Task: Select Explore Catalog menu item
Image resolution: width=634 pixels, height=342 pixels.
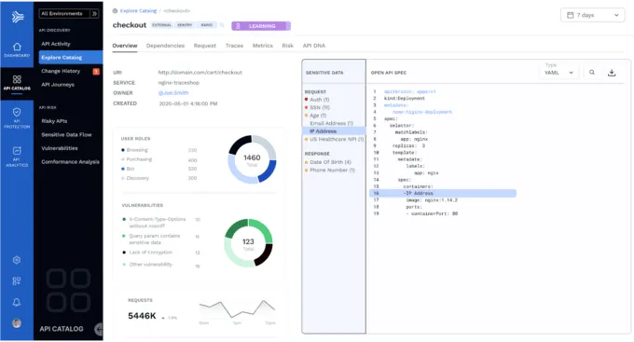Action: [x=71, y=58]
